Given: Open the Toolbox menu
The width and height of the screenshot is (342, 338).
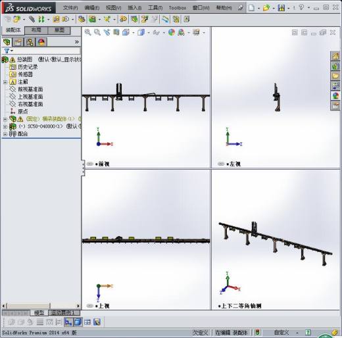Looking at the screenshot, I should pos(178,8).
